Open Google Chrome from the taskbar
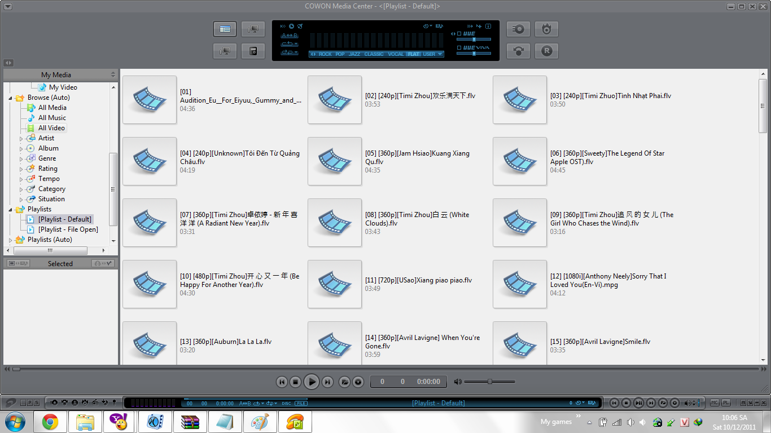Viewport: 771px width, 433px height. click(50, 422)
